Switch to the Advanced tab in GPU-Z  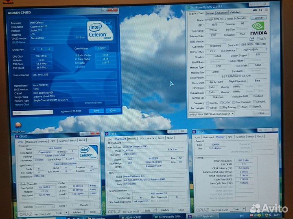point(222,13)
